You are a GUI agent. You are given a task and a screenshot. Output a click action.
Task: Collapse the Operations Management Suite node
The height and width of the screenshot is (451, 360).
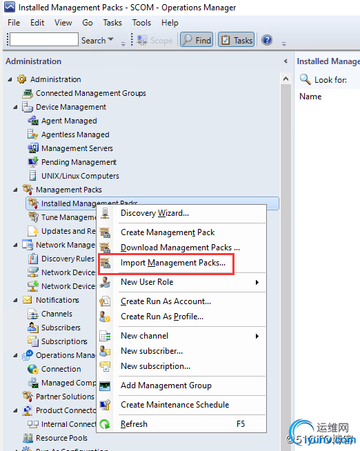(x=16, y=356)
